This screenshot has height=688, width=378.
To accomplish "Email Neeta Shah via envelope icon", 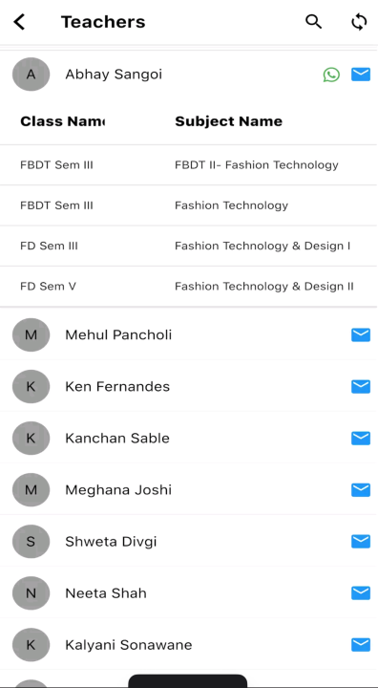I will pyautogui.click(x=361, y=592).
